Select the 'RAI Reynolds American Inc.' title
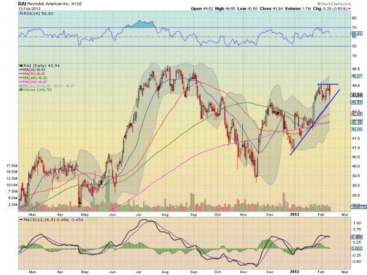 pos(44,4)
